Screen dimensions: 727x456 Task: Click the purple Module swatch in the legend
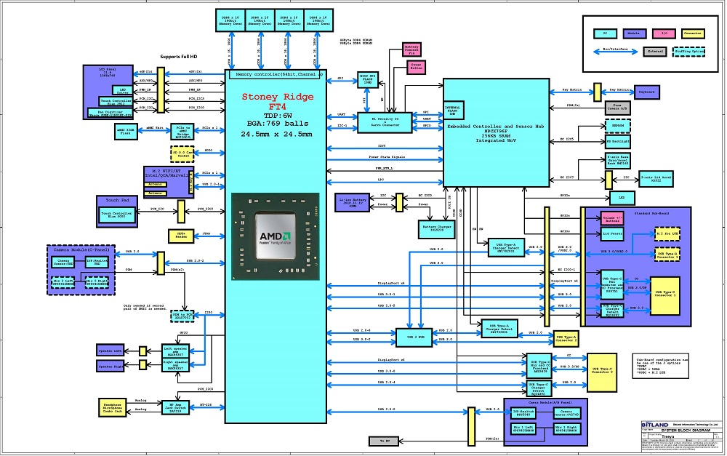click(634, 33)
